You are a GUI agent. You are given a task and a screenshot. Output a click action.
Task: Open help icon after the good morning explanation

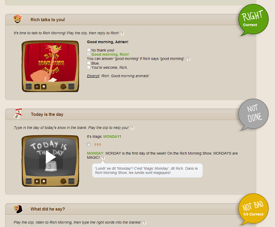click(189, 59)
